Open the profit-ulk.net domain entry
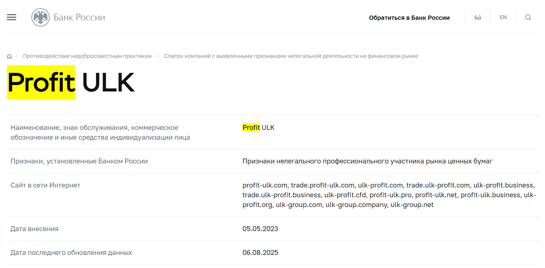This screenshot has width=545, height=268. pyautogui.click(x=437, y=195)
